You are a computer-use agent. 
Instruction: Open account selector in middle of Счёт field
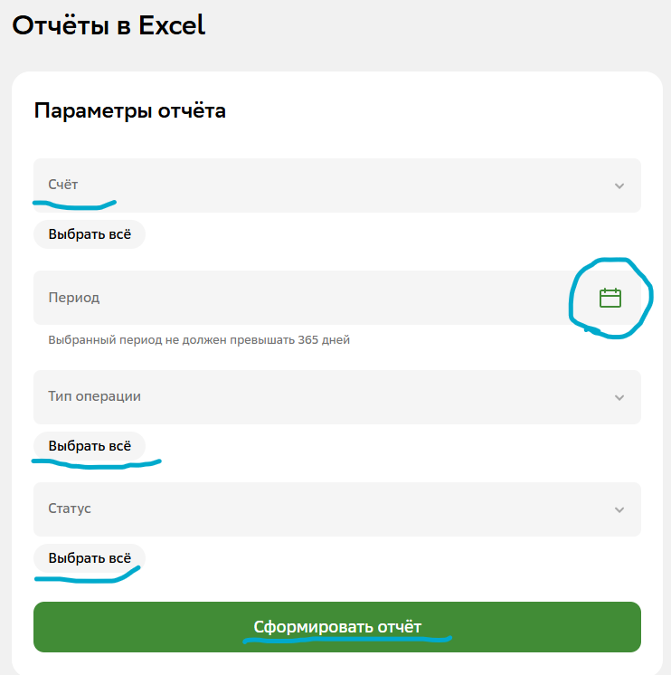click(336, 185)
